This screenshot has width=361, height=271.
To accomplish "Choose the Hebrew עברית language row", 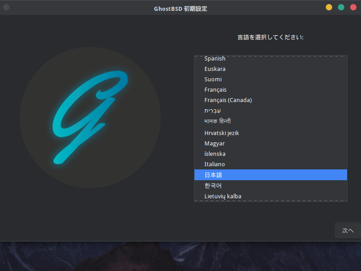I will (x=270, y=111).
